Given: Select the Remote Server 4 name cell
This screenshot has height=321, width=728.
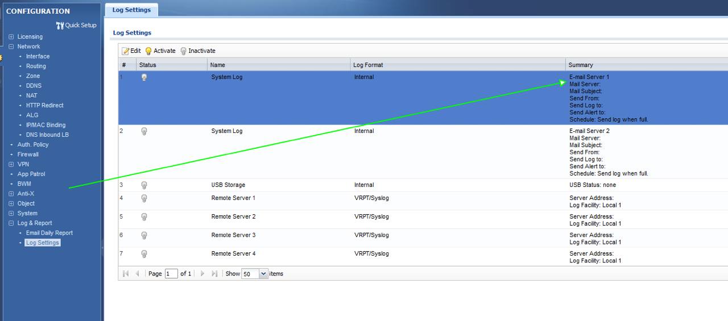Looking at the screenshot, I should pos(233,254).
